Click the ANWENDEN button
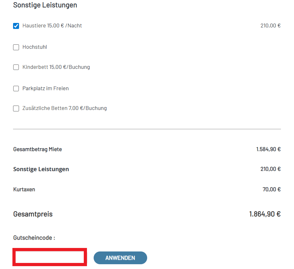Viewport: 294px width, 269px height. [x=120, y=258]
